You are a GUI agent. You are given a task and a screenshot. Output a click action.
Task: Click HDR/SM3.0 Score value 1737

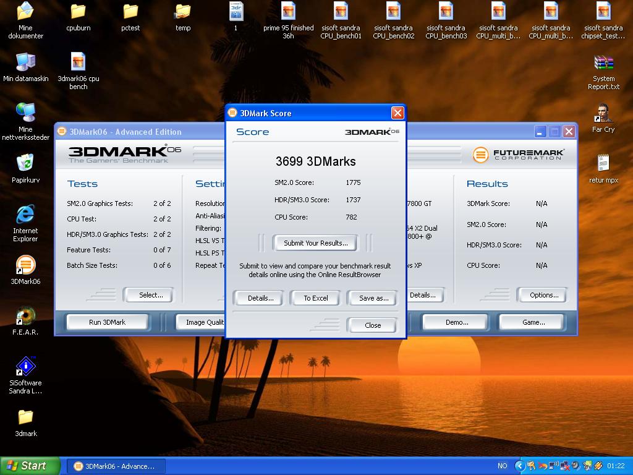pos(353,200)
